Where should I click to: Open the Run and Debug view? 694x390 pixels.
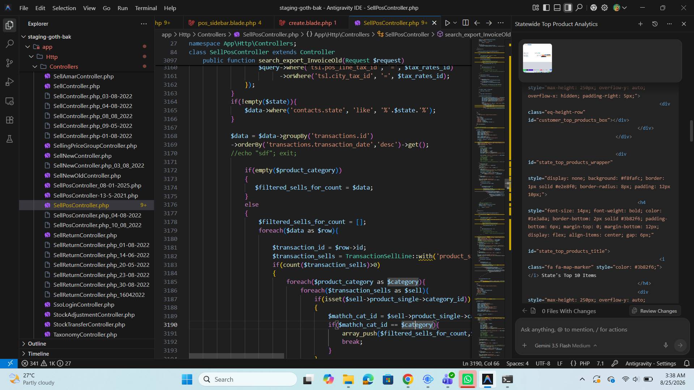pos(10,82)
